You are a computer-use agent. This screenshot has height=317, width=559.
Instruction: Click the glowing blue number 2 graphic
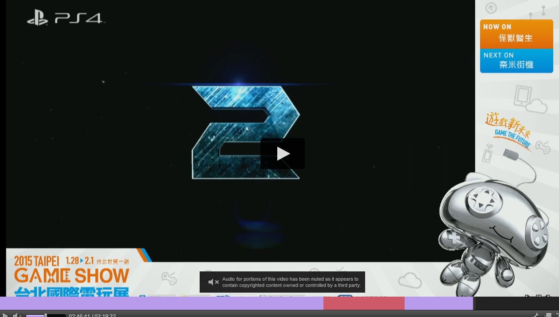tap(246, 132)
